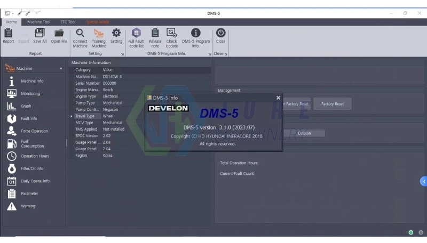
Task: Select the Travel Type row
Action: 140,116
